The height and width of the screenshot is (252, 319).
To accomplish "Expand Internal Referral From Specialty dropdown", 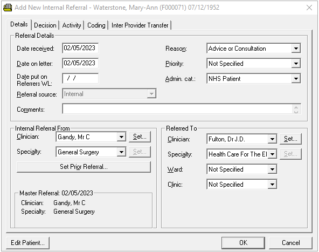I will (121, 152).
